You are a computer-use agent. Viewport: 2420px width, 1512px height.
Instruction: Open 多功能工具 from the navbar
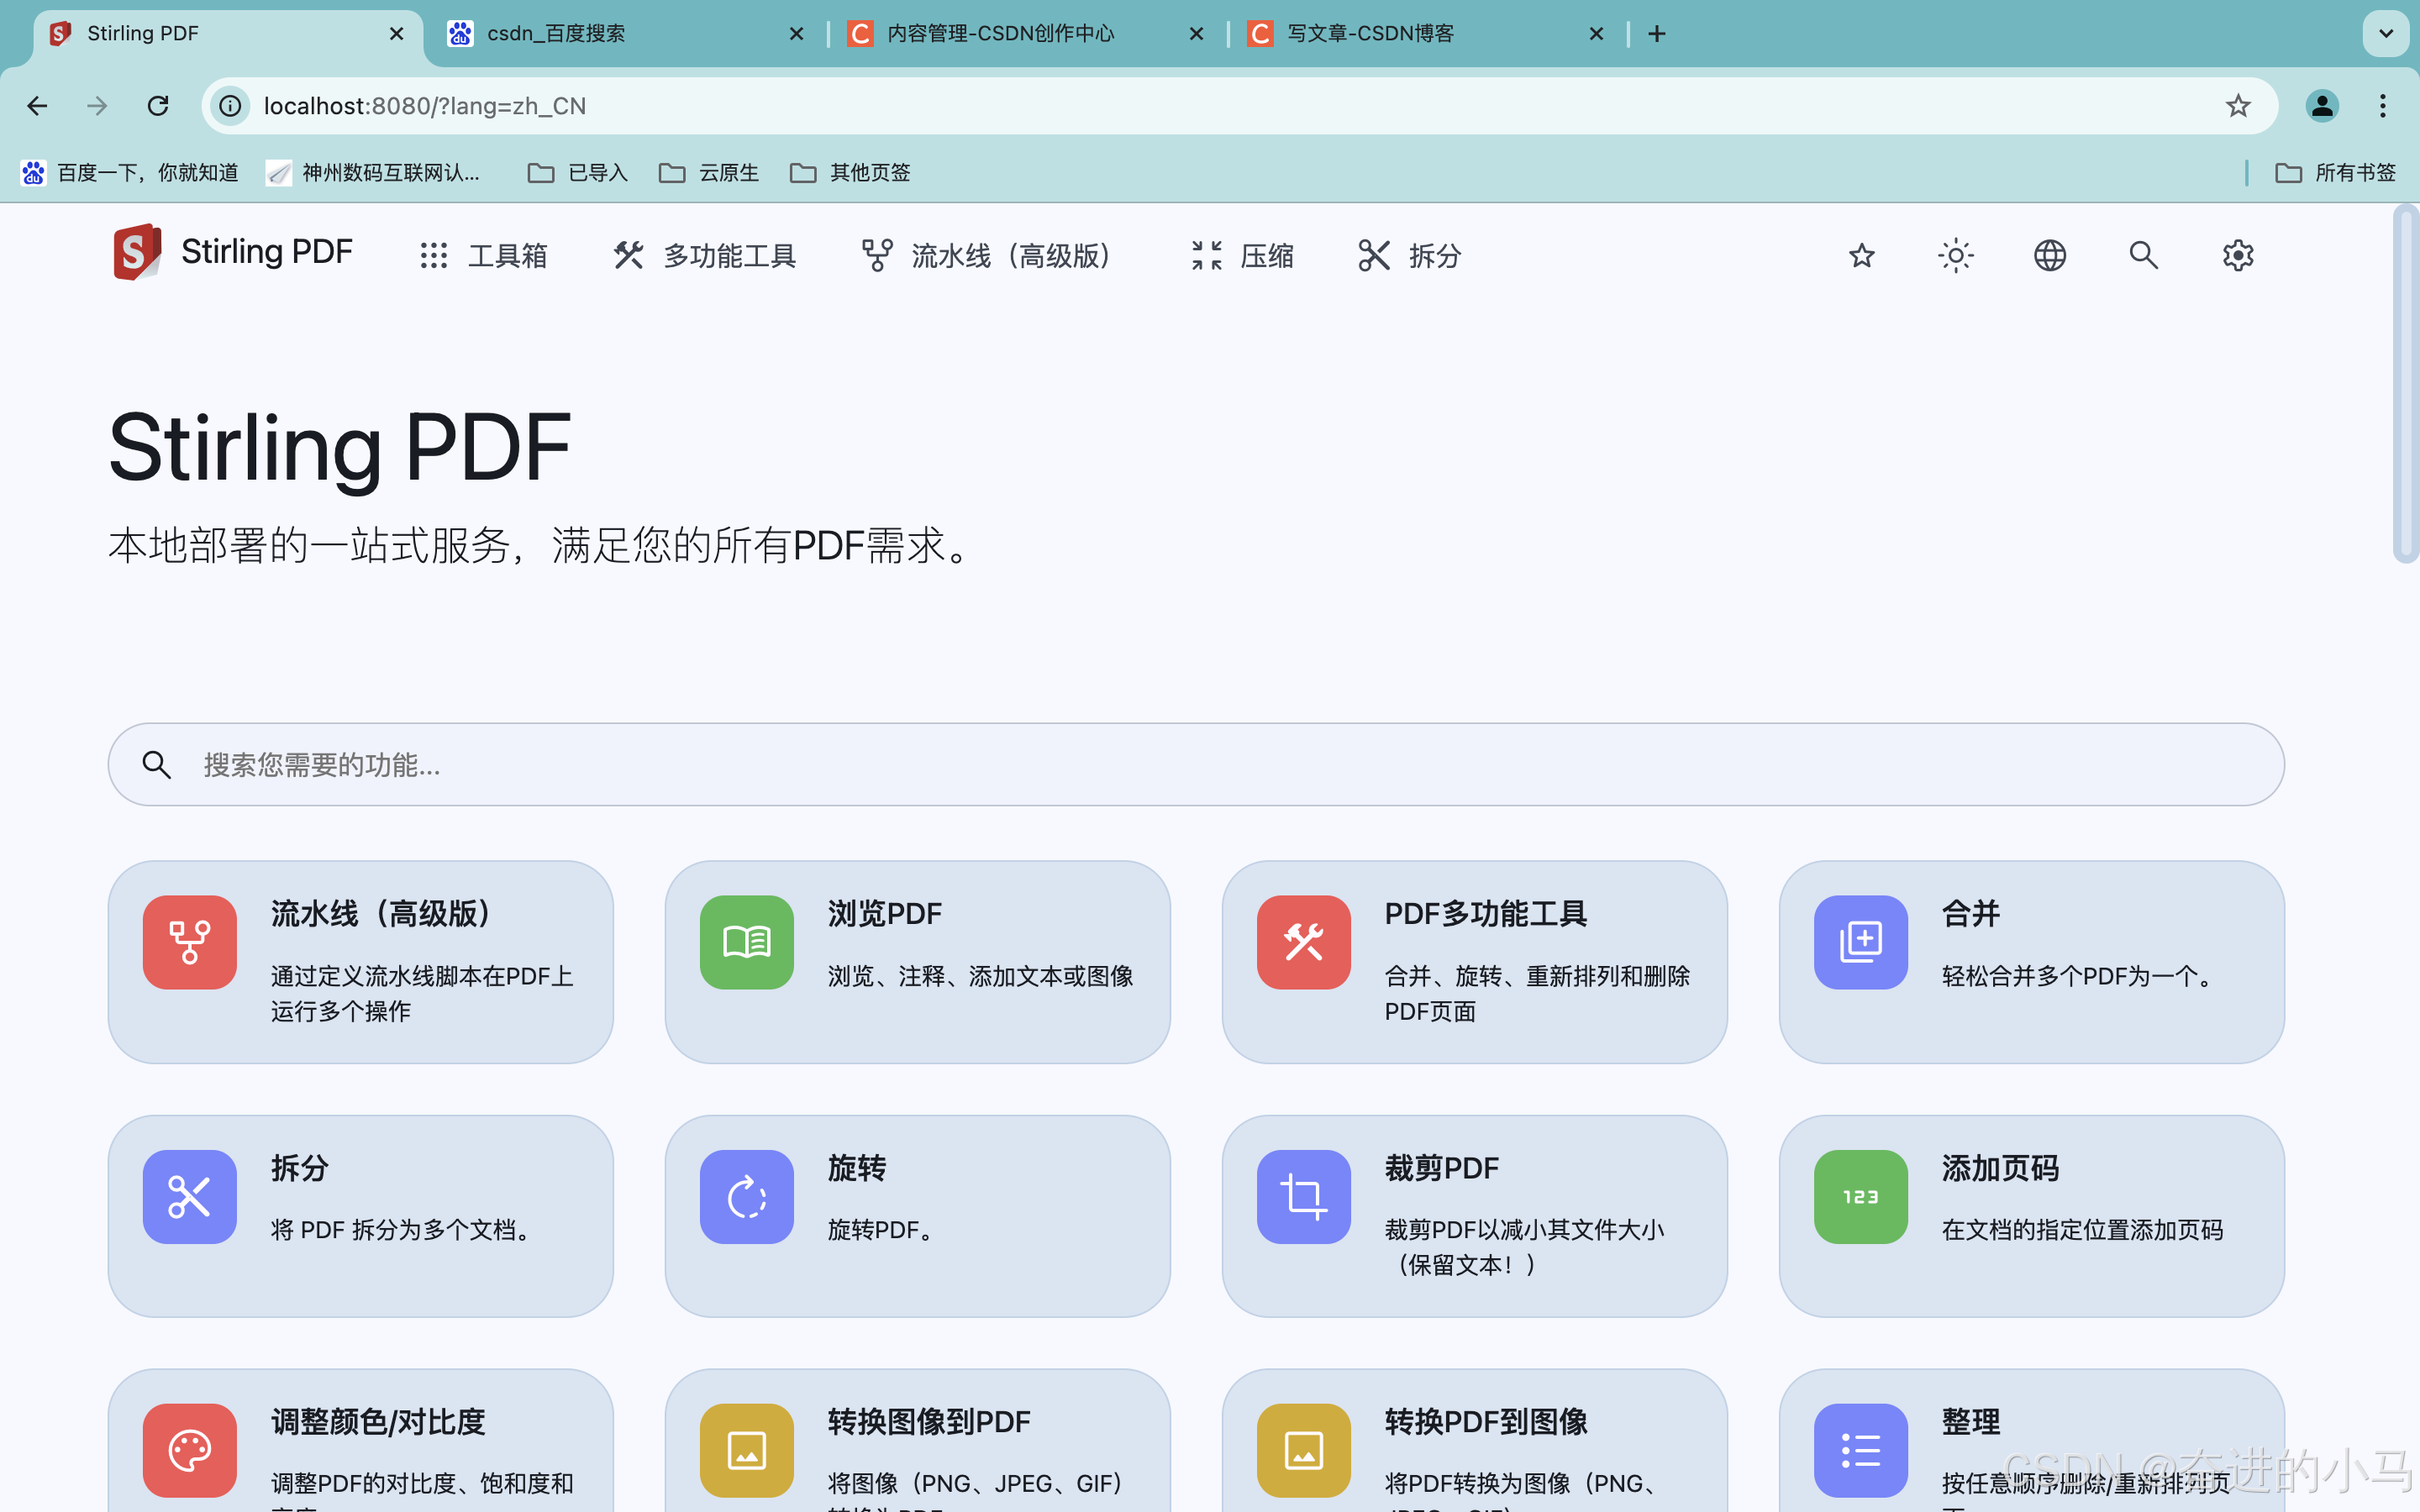[x=705, y=256]
